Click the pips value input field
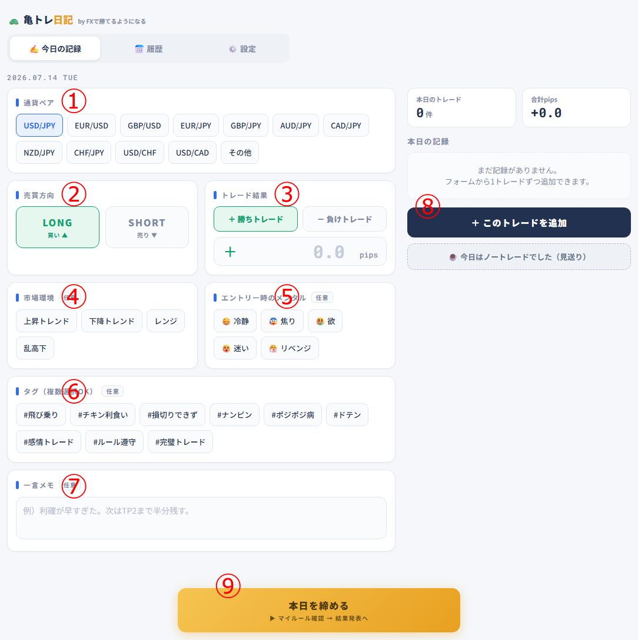The height and width of the screenshot is (640, 638). point(300,252)
